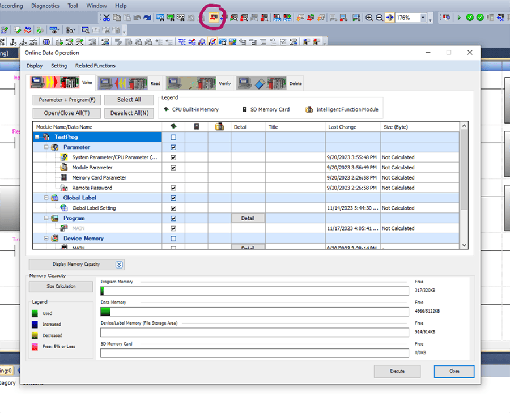Uncheck System Parameter/CPU Parameter checkbox
Image resolution: width=510 pixels, height=413 pixels.
[173, 157]
